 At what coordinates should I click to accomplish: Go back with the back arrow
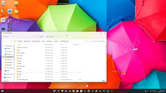click(3, 41)
